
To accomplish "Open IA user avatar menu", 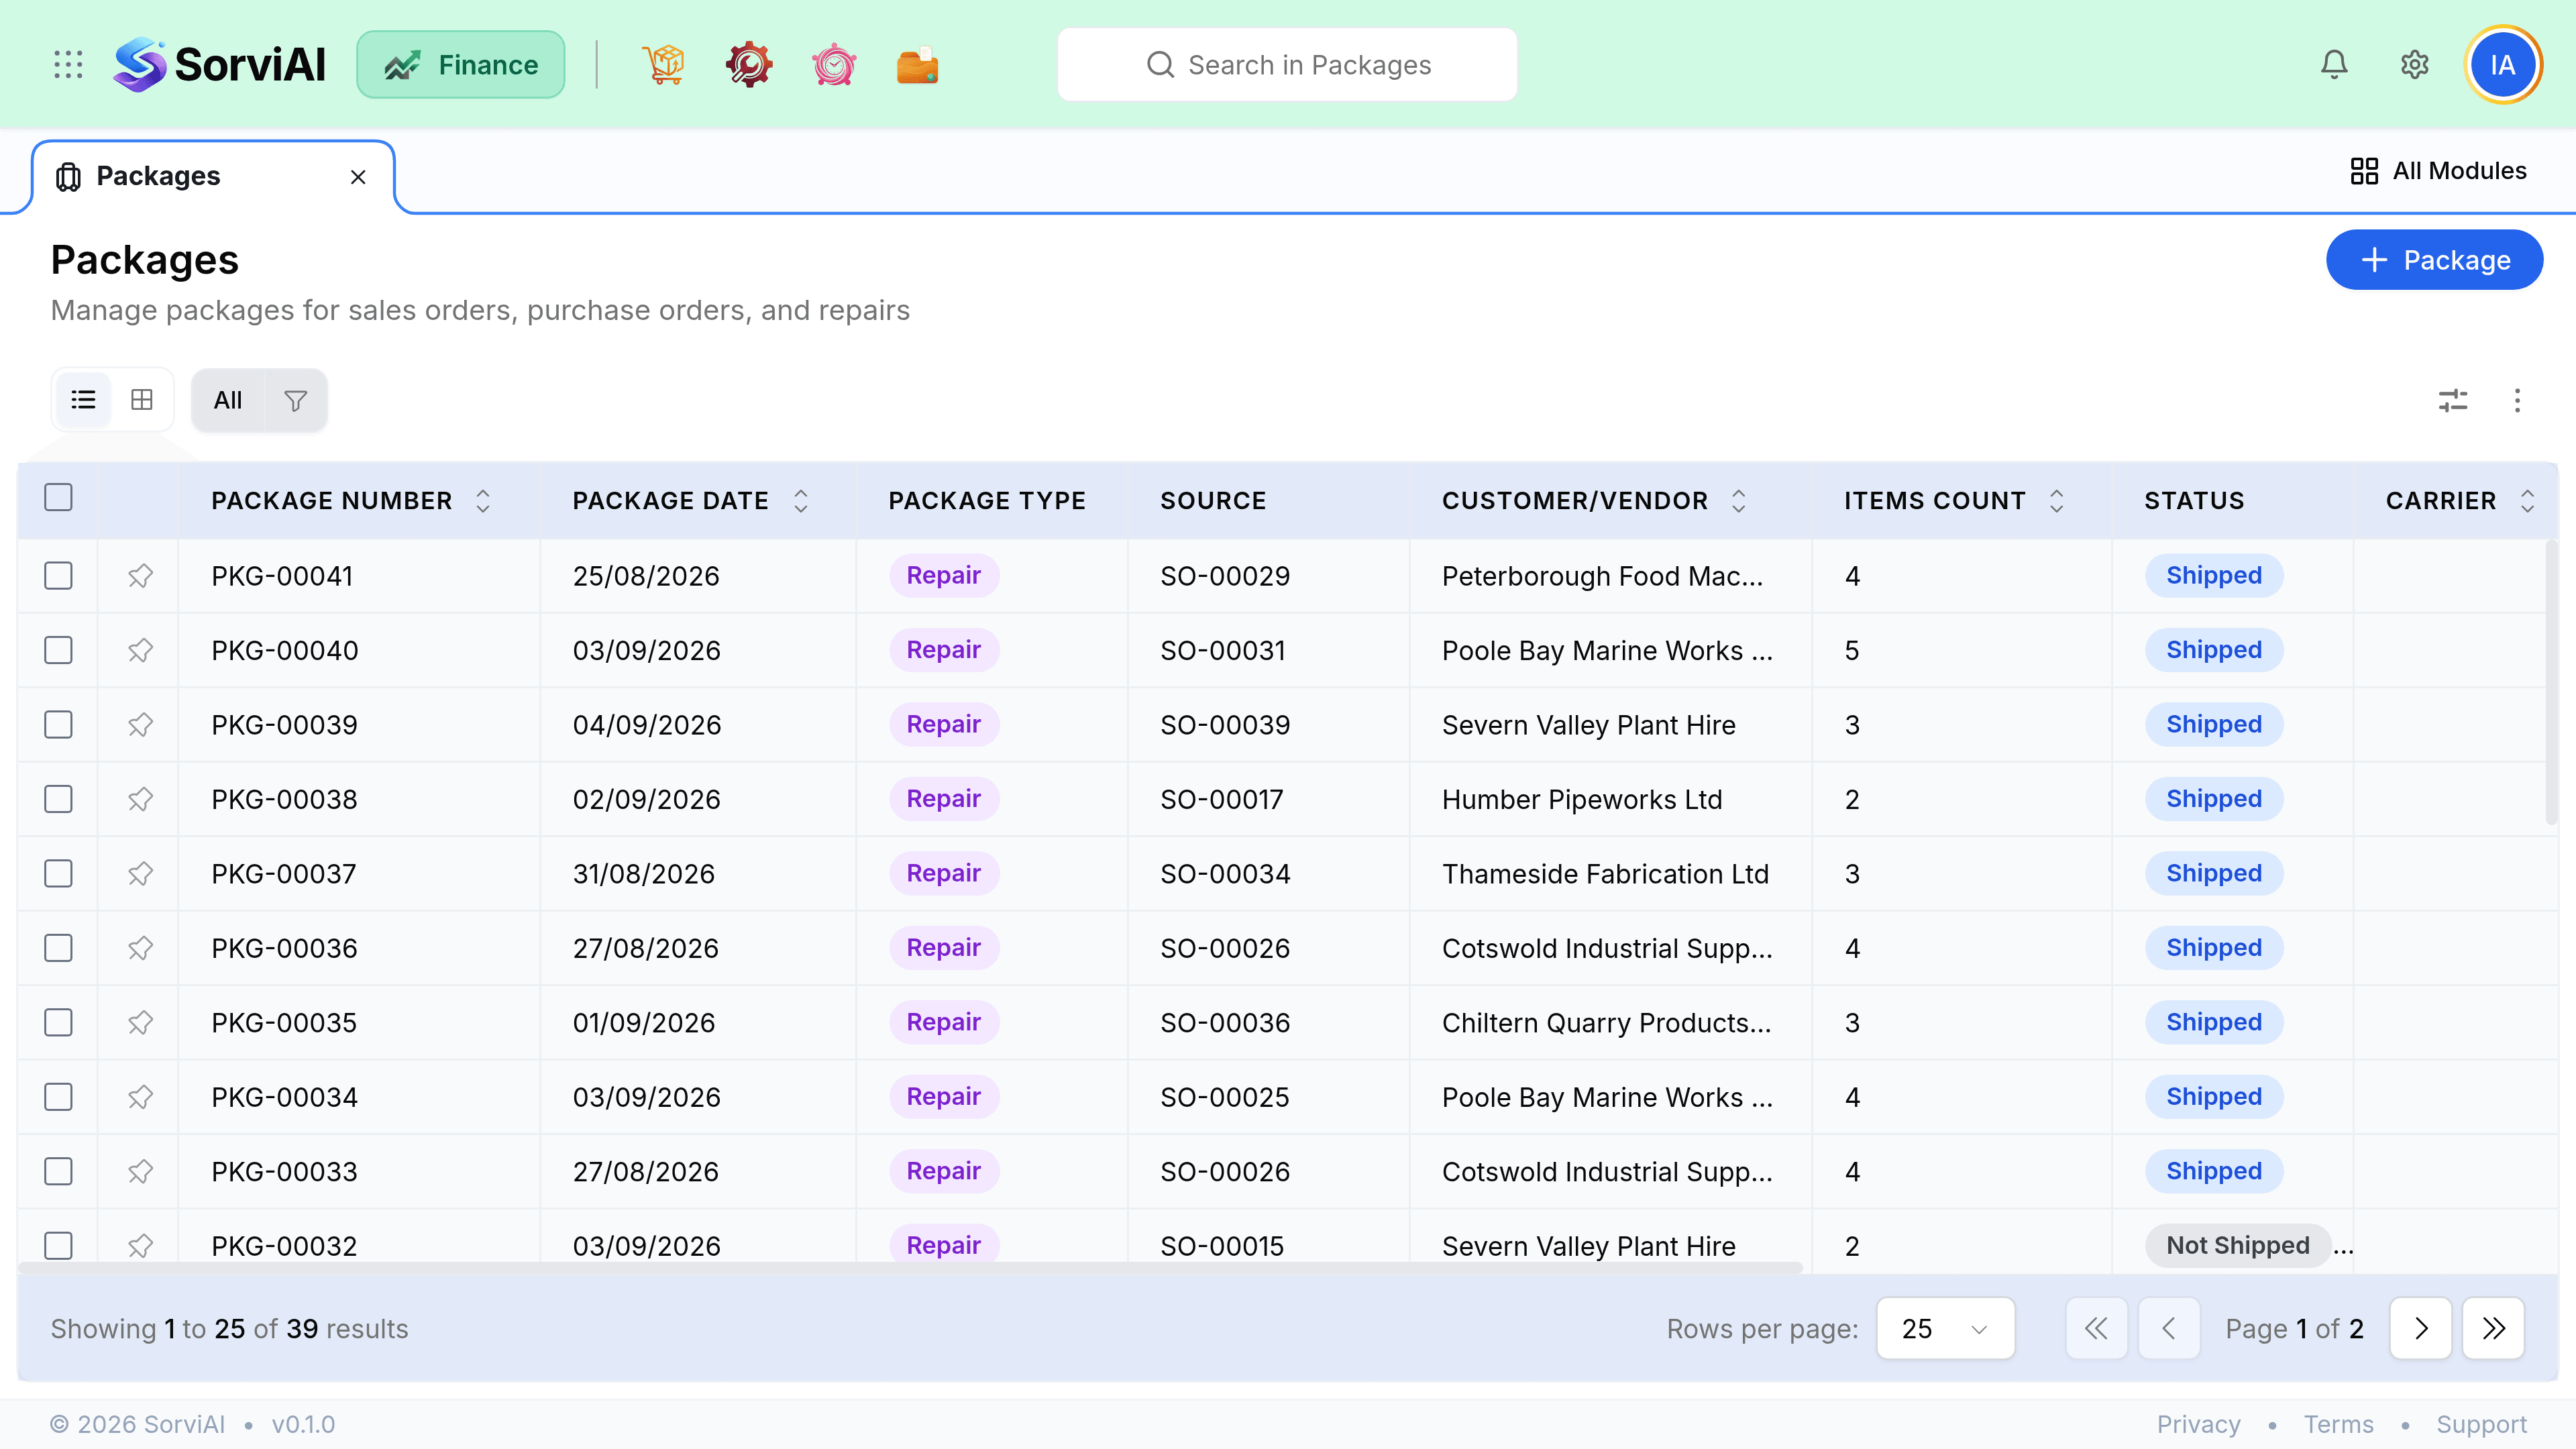I will tap(2503, 65).
